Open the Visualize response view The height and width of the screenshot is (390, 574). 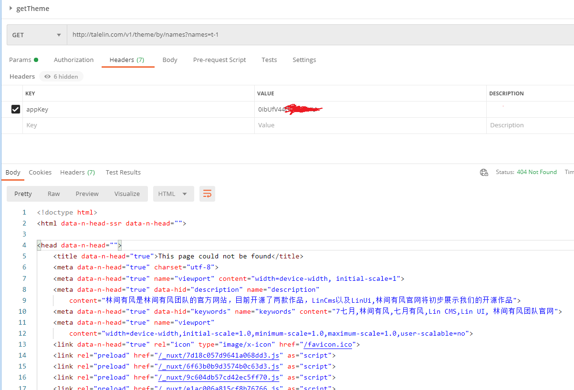pyautogui.click(x=127, y=194)
